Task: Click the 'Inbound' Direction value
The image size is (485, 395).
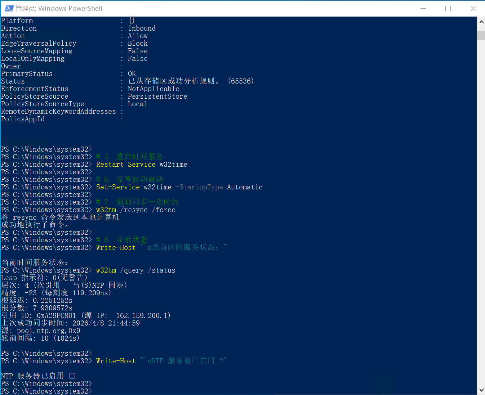Action: coord(142,28)
